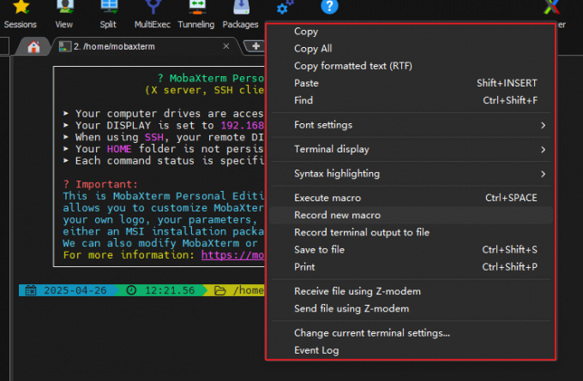The height and width of the screenshot is (381, 583).
Task: Open the Packages toolbar icon
Action: point(241,8)
